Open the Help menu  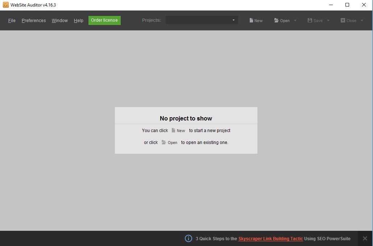click(x=79, y=20)
